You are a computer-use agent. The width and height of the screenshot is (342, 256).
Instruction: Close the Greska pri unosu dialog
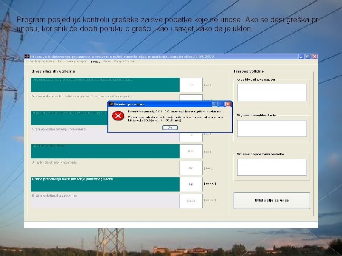click(x=228, y=104)
